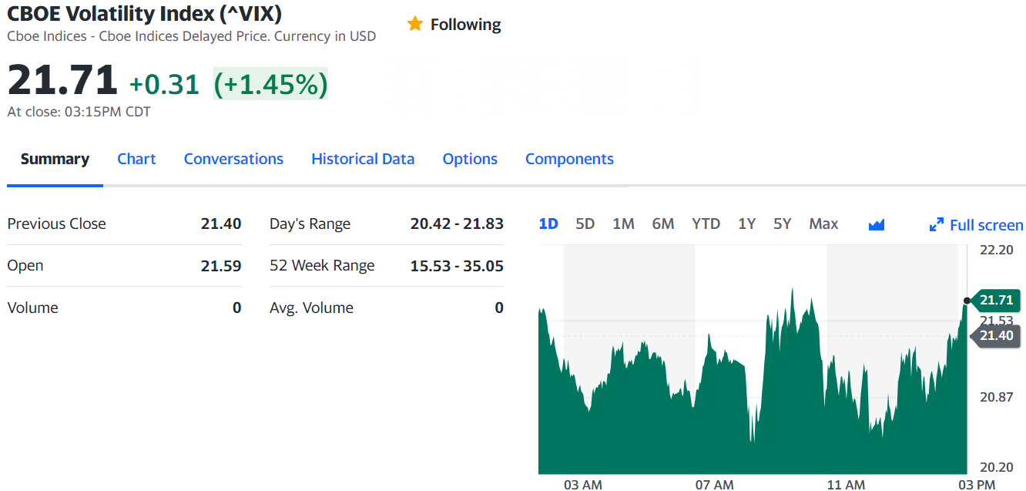Click the Full screen expand arrows icon

tap(937, 225)
